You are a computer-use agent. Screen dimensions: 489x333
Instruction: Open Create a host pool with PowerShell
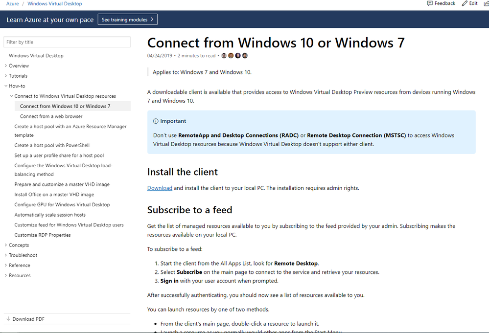[52, 145]
